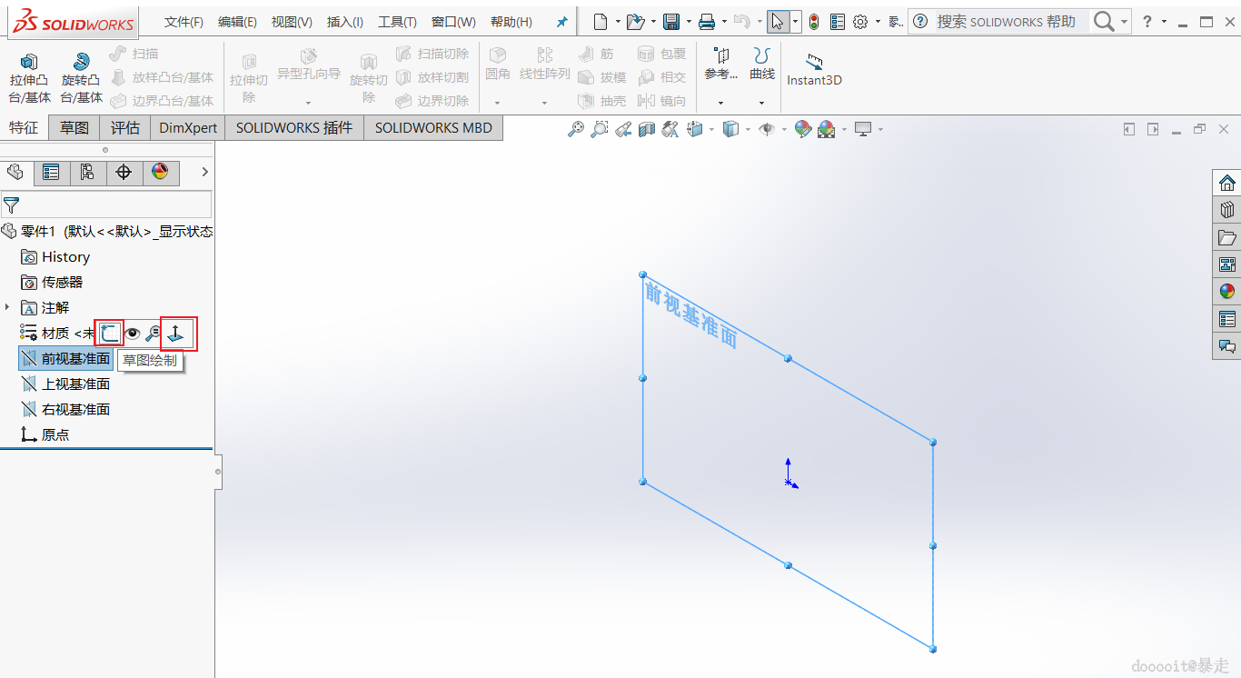This screenshot has width=1241, height=678.
Task: Click the Edit Appearance color ball in view toolbar
Action: point(802,130)
